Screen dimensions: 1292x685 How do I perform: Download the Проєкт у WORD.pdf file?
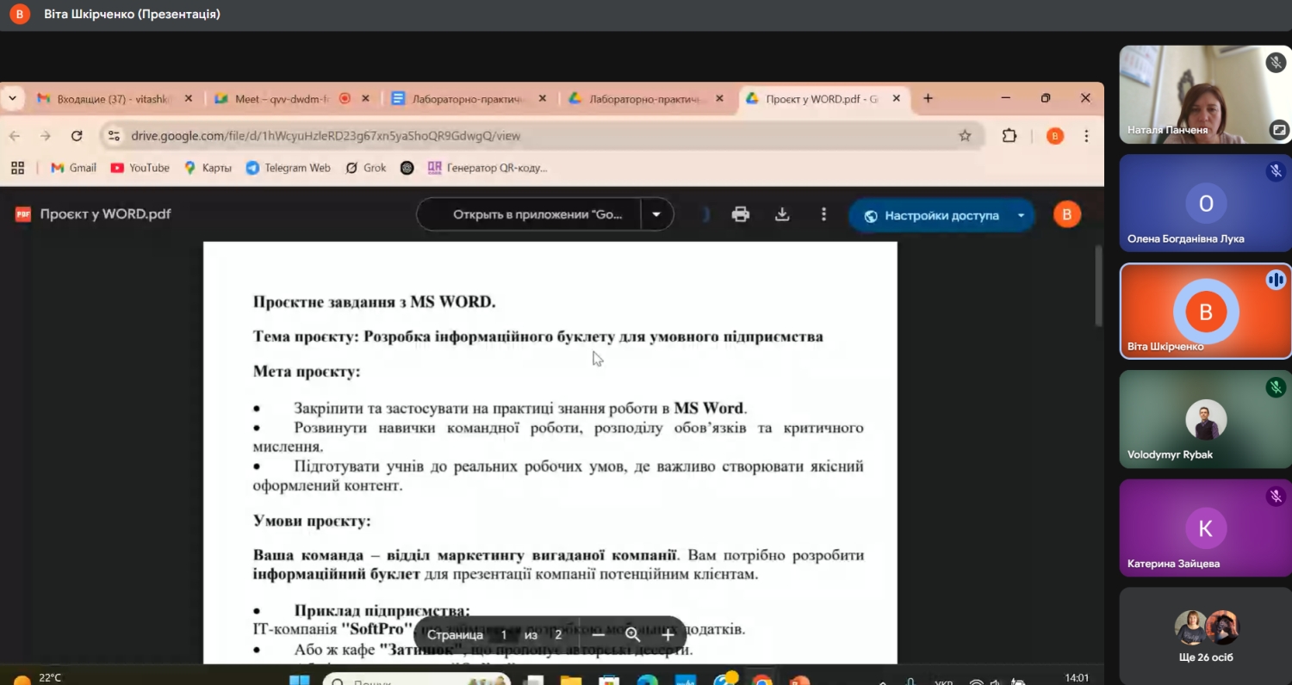click(x=782, y=214)
